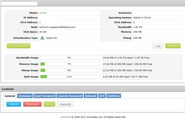Open the Log viewer

tap(158, 46)
